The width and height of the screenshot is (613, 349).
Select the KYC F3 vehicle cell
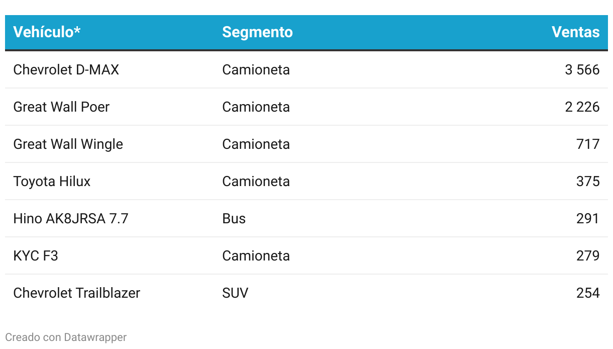click(x=36, y=255)
